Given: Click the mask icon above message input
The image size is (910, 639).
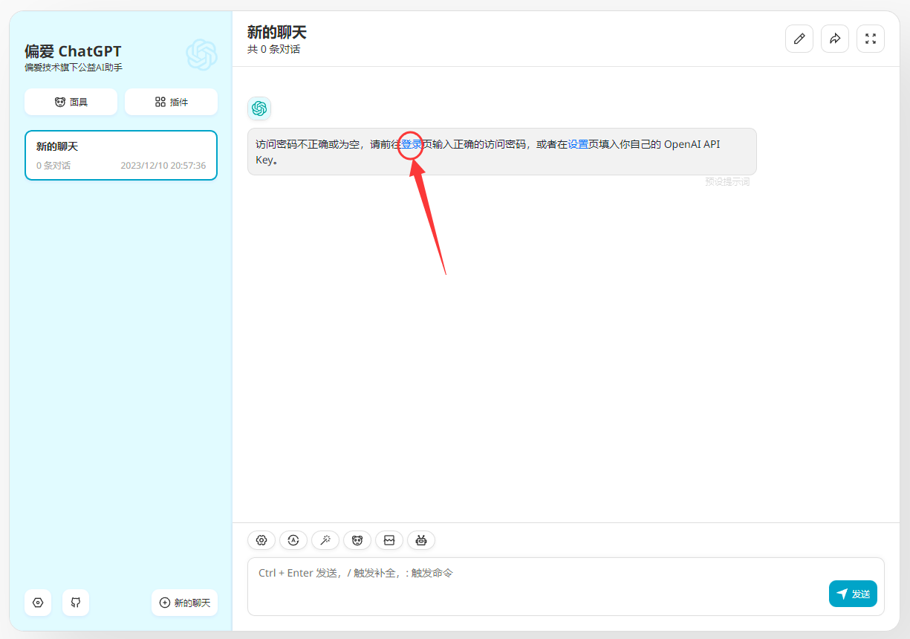Looking at the screenshot, I should pyautogui.click(x=357, y=540).
